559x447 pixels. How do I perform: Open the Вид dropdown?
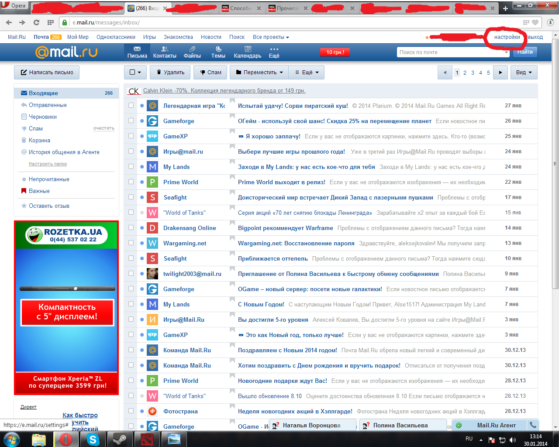[x=524, y=72]
